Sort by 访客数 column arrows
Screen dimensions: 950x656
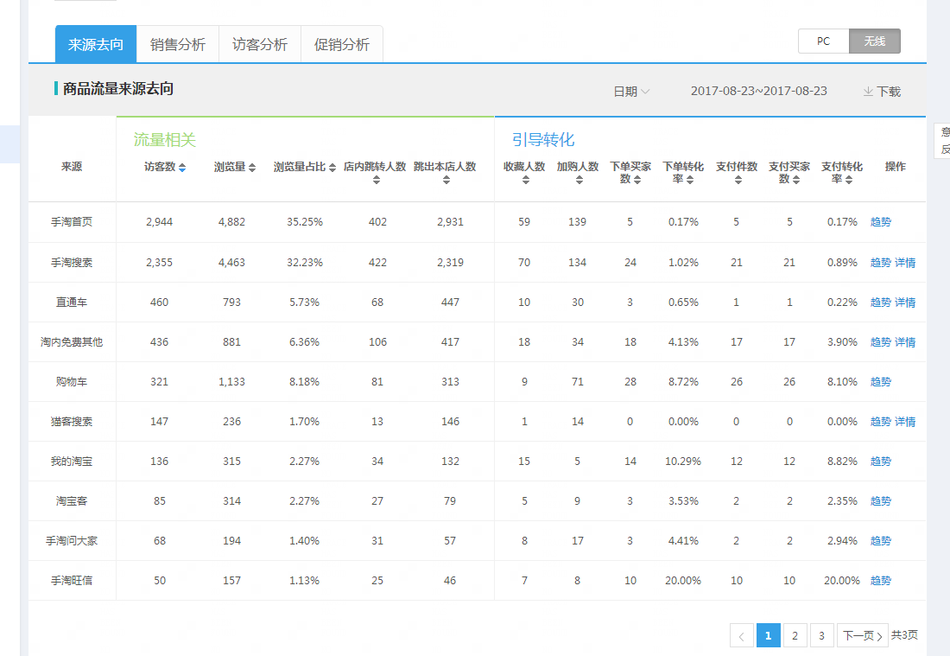click(181, 168)
